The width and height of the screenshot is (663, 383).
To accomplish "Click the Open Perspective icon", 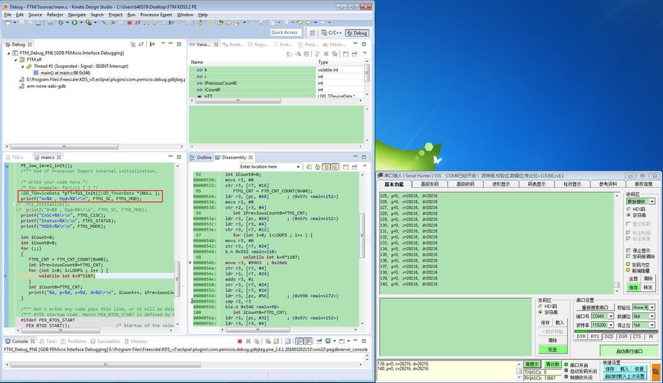I will (x=312, y=33).
